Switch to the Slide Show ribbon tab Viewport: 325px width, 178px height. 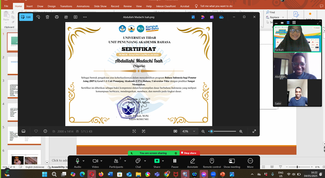click(x=100, y=6)
